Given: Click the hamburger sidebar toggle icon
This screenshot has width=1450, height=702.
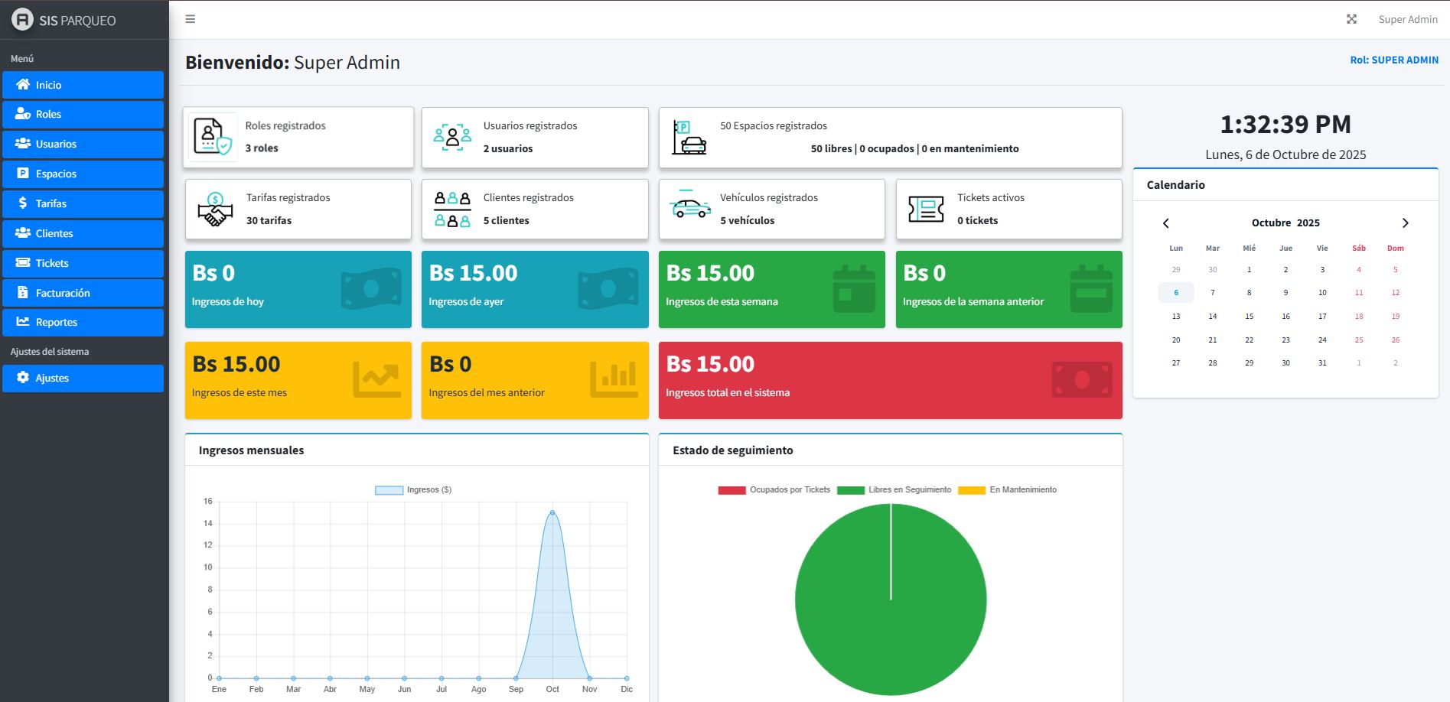Looking at the screenshot, I should coord(191,19).
